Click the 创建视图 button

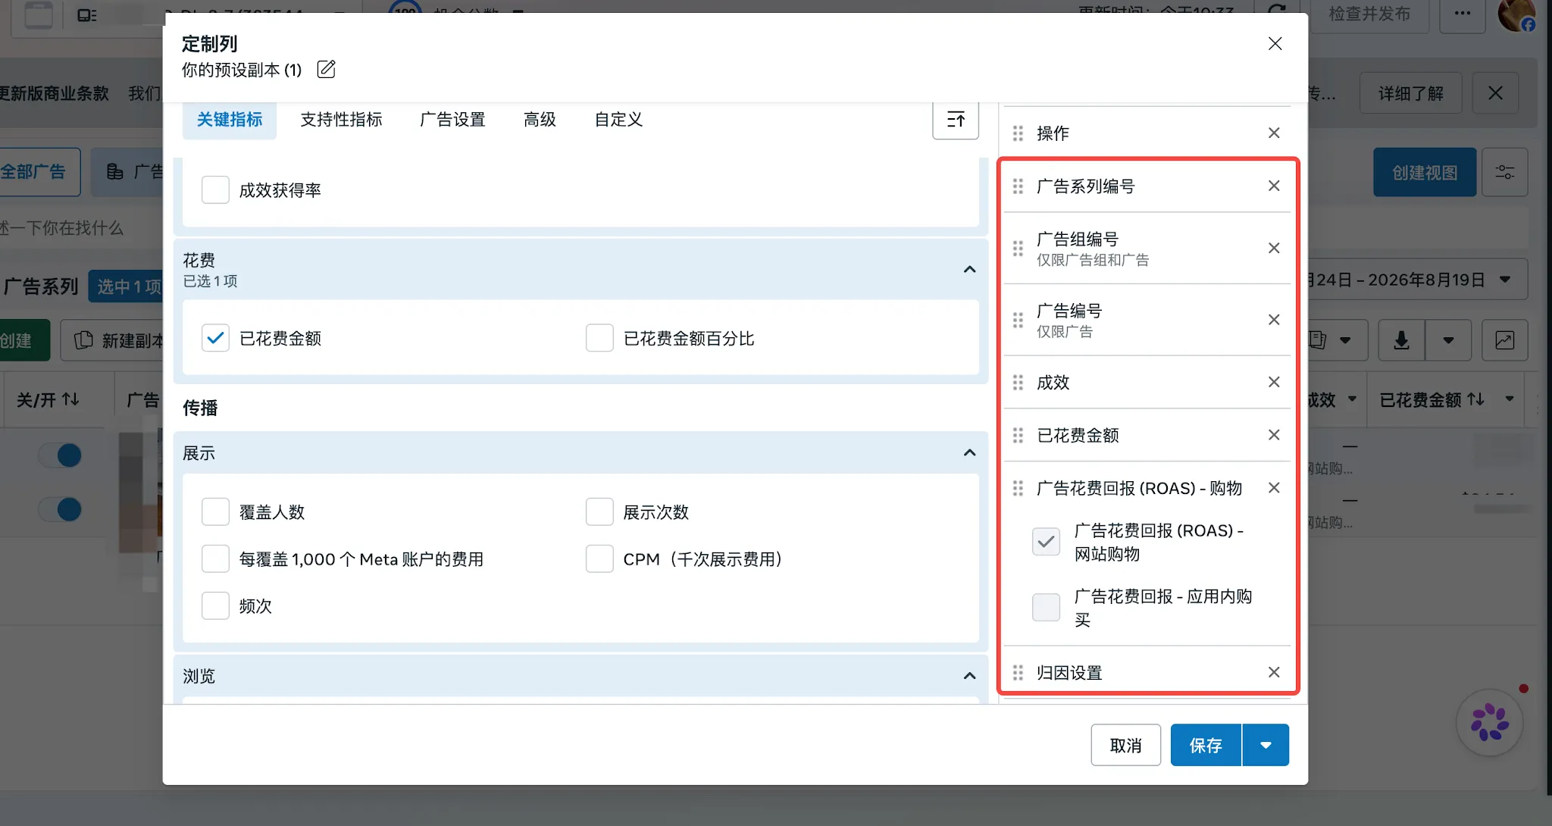1425,173
